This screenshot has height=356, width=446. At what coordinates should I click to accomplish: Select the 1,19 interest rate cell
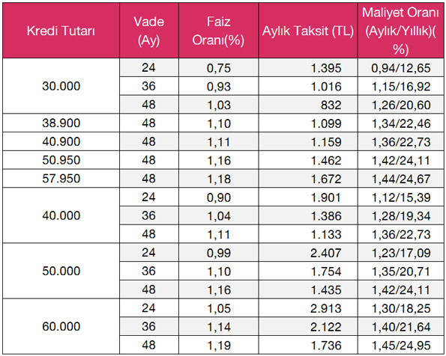[218, 346]
